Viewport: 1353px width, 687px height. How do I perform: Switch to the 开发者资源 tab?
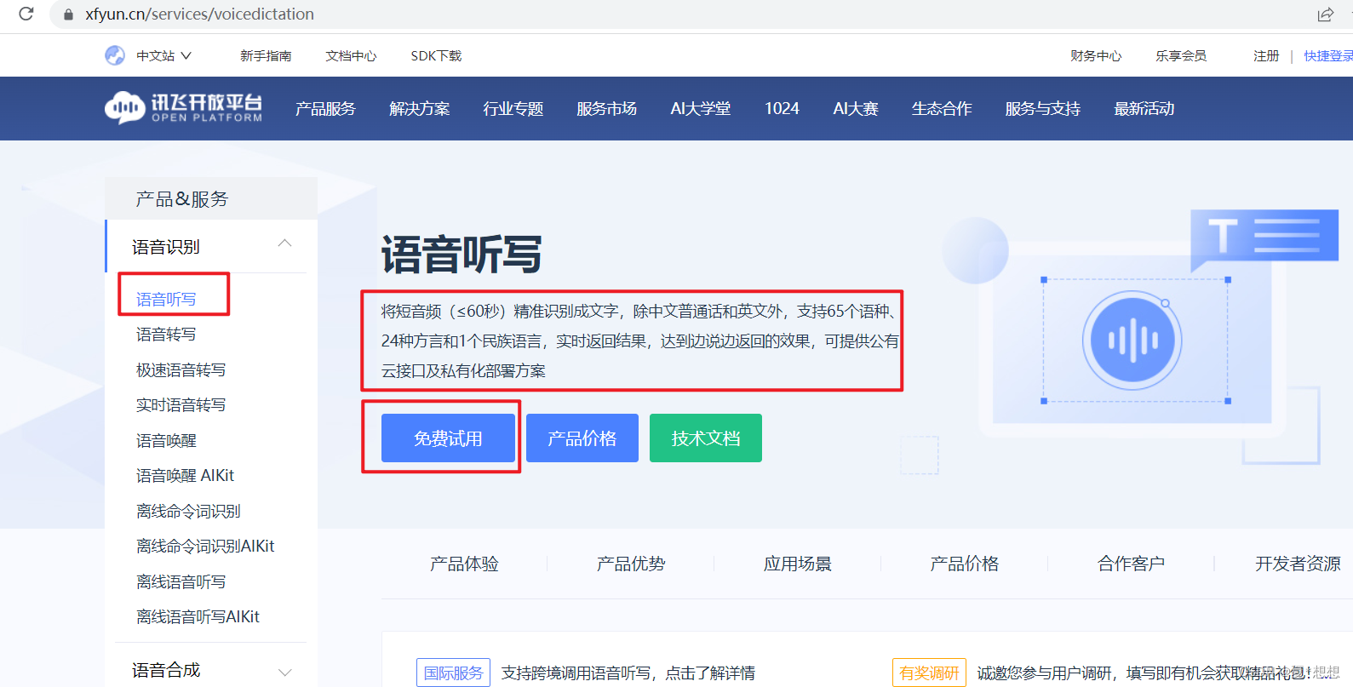point(1298,564)
